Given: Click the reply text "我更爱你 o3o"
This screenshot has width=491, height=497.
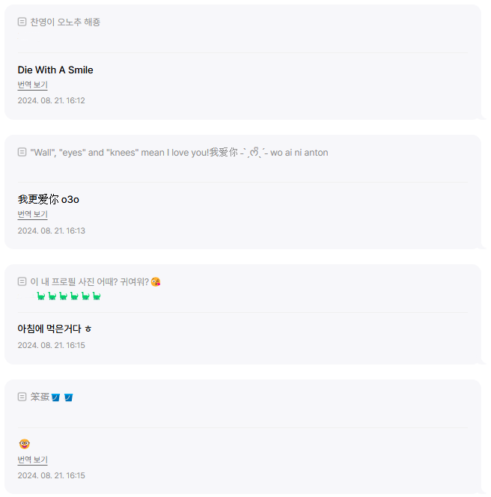Looking at the screenshot, I should click(48, 199).
